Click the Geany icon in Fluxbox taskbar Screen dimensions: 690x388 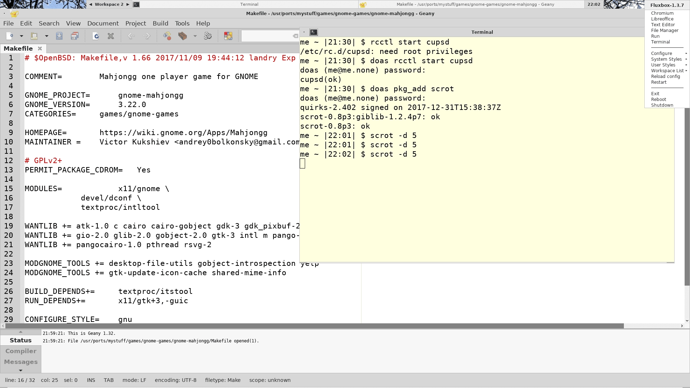coord(363,4)
